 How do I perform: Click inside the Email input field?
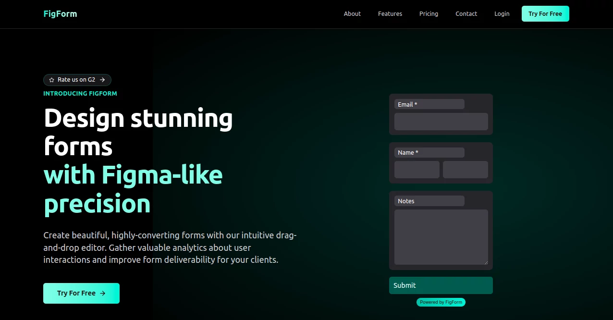pyautogui.click(x=441, y=122)
